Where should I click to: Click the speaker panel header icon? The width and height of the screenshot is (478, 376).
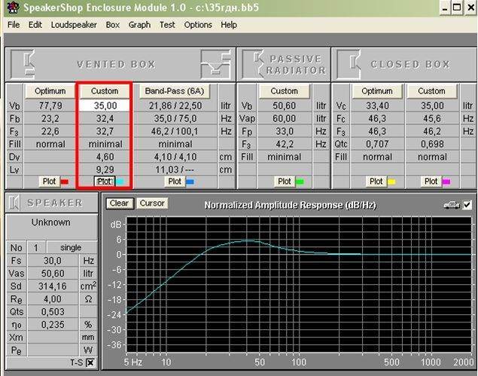[15, 203]
